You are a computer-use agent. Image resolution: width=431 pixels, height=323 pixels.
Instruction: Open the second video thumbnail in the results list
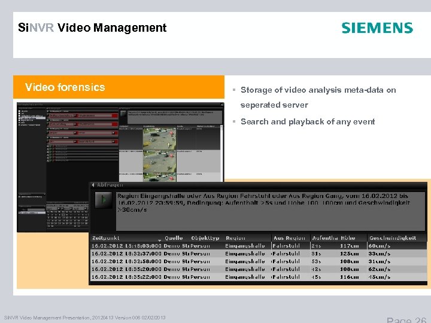point(159,161)
